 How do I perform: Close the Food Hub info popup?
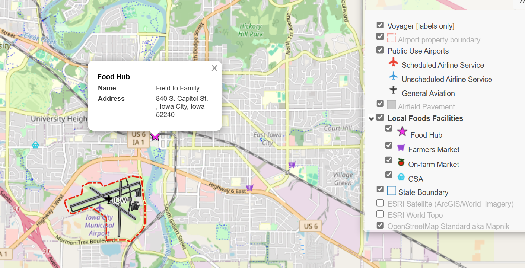[x=214, y=68]
